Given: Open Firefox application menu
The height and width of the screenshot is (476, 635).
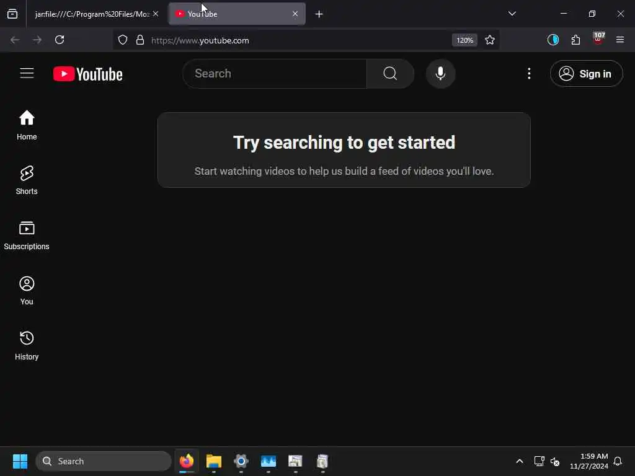Looking at the screenshot, I should 620,40.
